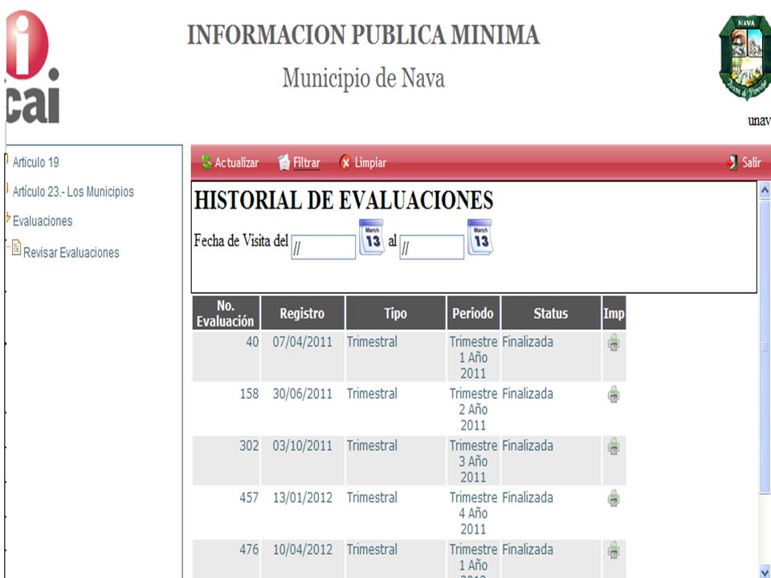The image size is (771, 578).
Task: Click the Salir exit door icon
Action: [732, 162]
